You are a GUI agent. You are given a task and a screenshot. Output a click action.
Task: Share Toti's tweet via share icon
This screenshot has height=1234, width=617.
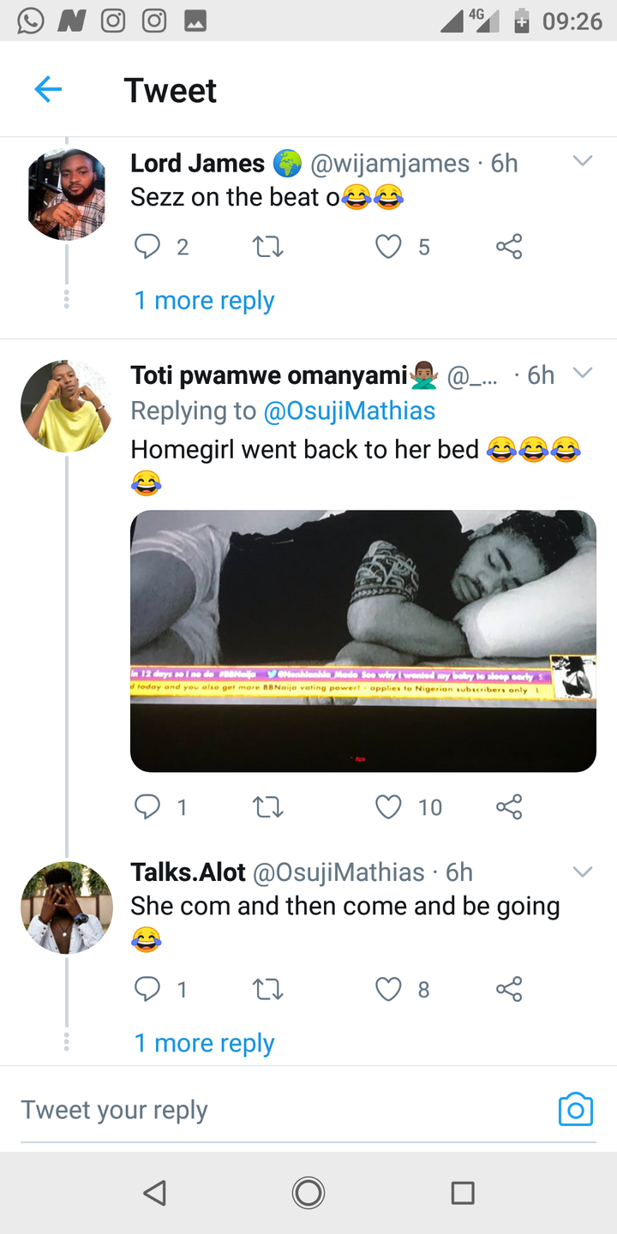(509, 806)
